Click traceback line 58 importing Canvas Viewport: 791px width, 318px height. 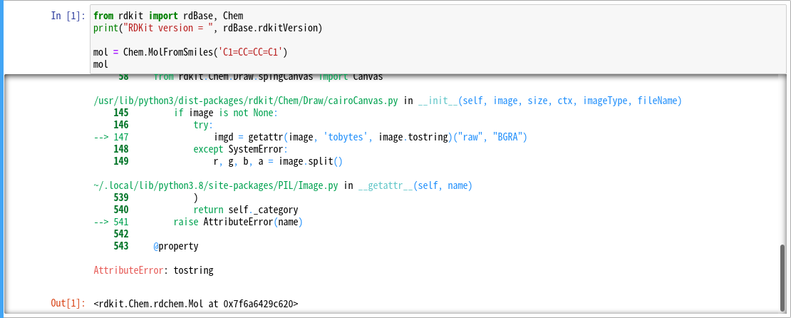(x=251, y=77)
